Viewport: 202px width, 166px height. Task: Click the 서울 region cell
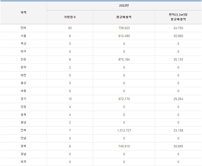(23, 36)
